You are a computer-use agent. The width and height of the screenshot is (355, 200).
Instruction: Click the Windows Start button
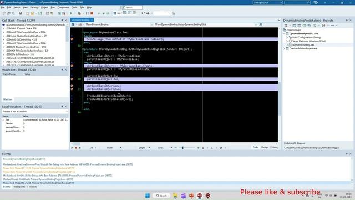[148, 196]
